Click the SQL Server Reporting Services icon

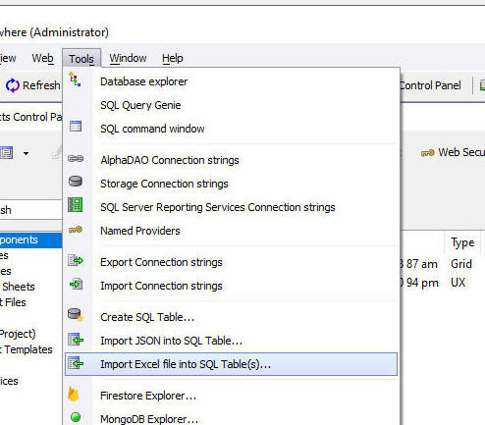[76, 205]
